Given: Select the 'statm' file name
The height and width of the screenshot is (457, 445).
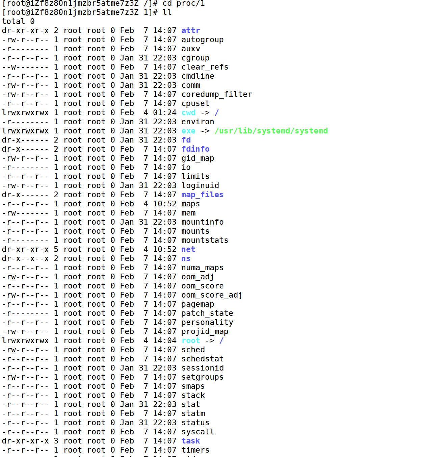Looking at the screenshot, I should [193, 413].
